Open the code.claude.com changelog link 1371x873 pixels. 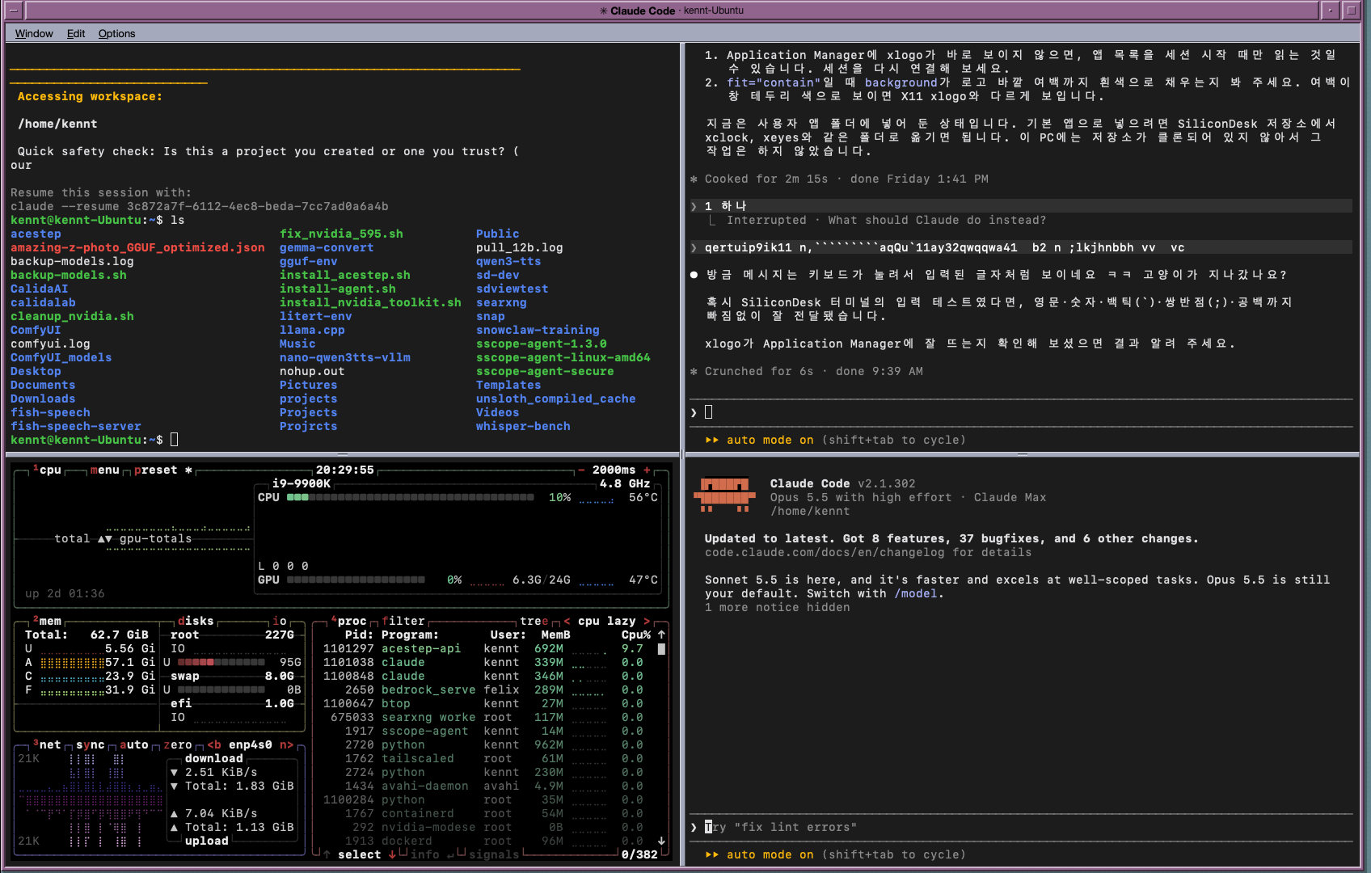(x=825, y=552)
